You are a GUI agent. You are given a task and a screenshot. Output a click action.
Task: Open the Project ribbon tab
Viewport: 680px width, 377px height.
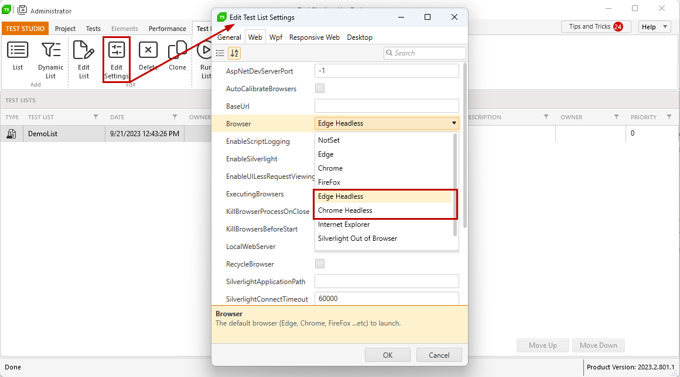click(65, 29)
